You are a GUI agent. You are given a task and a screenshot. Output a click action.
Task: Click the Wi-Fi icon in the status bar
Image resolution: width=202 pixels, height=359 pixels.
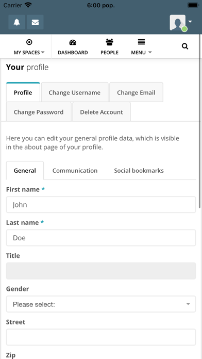pyautogui.click(x=28, y=5)
